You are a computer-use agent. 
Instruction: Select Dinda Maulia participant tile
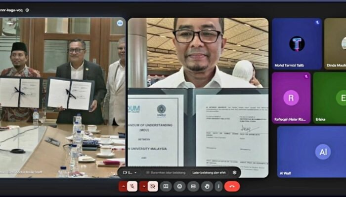click(335, 44)
